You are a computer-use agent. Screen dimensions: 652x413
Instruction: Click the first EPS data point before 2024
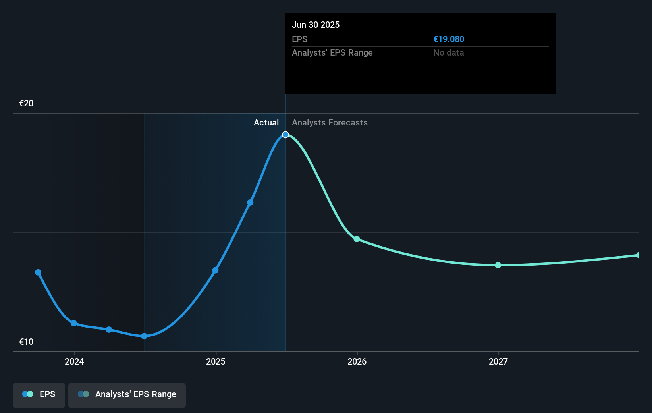pyautogui.click(x=38, y=272)
